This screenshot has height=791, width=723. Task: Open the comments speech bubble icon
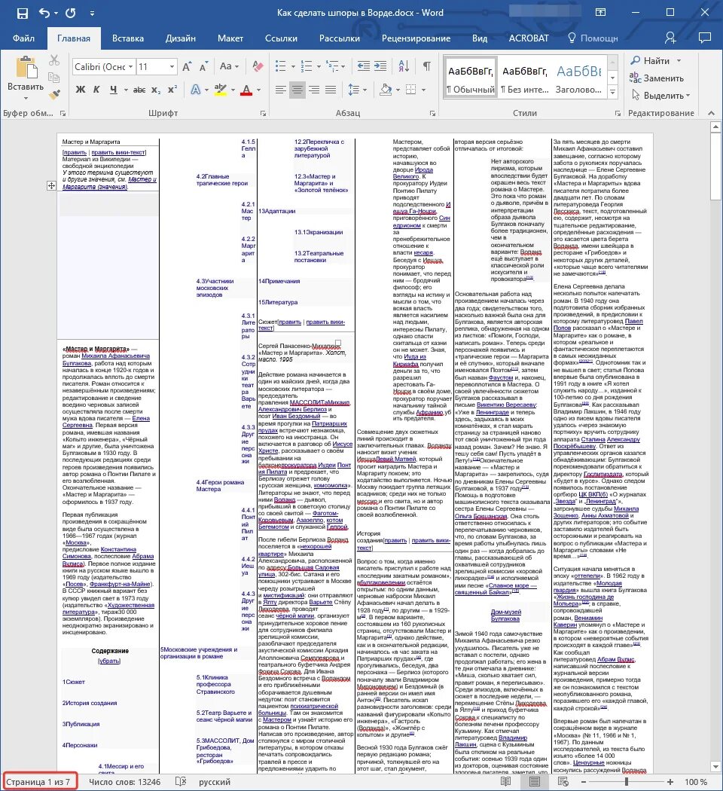point(705,38)
